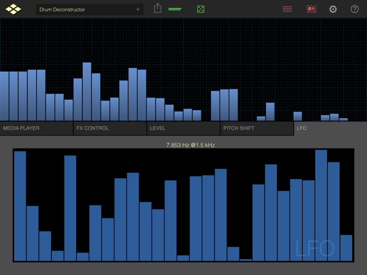The image size is (367, 275).
Task: Open the share export icon
Action: point(158,8)
